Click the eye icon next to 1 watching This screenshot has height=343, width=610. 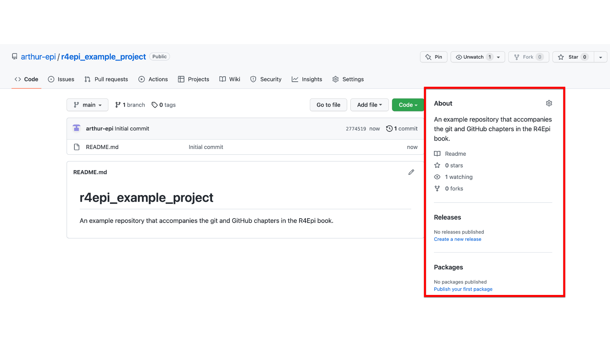click(437, 177)
